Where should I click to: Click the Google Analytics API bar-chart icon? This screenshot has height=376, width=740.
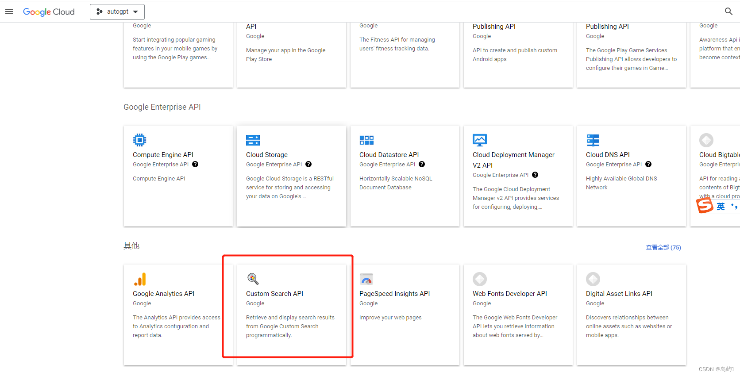(x=140, y=279)
